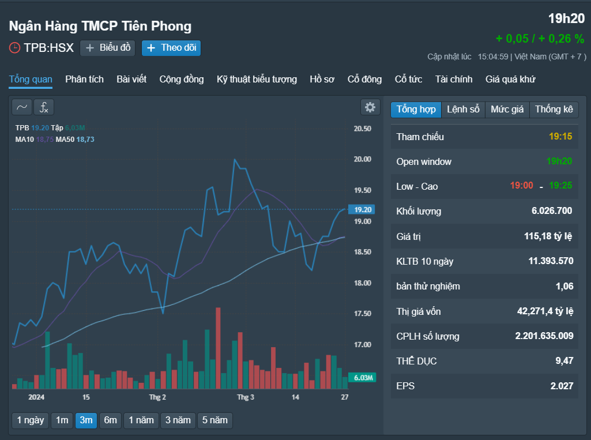591x440 pixels.
Task: Click the Ngân Hàng TMCP Tiên Phong title
Action: tap(100, 26)
